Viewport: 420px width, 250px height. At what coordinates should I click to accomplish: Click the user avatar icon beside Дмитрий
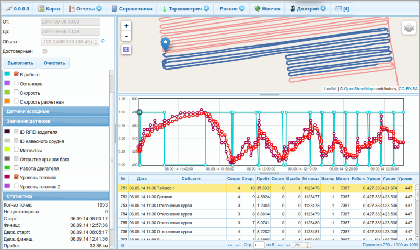(x=293, y=8)
